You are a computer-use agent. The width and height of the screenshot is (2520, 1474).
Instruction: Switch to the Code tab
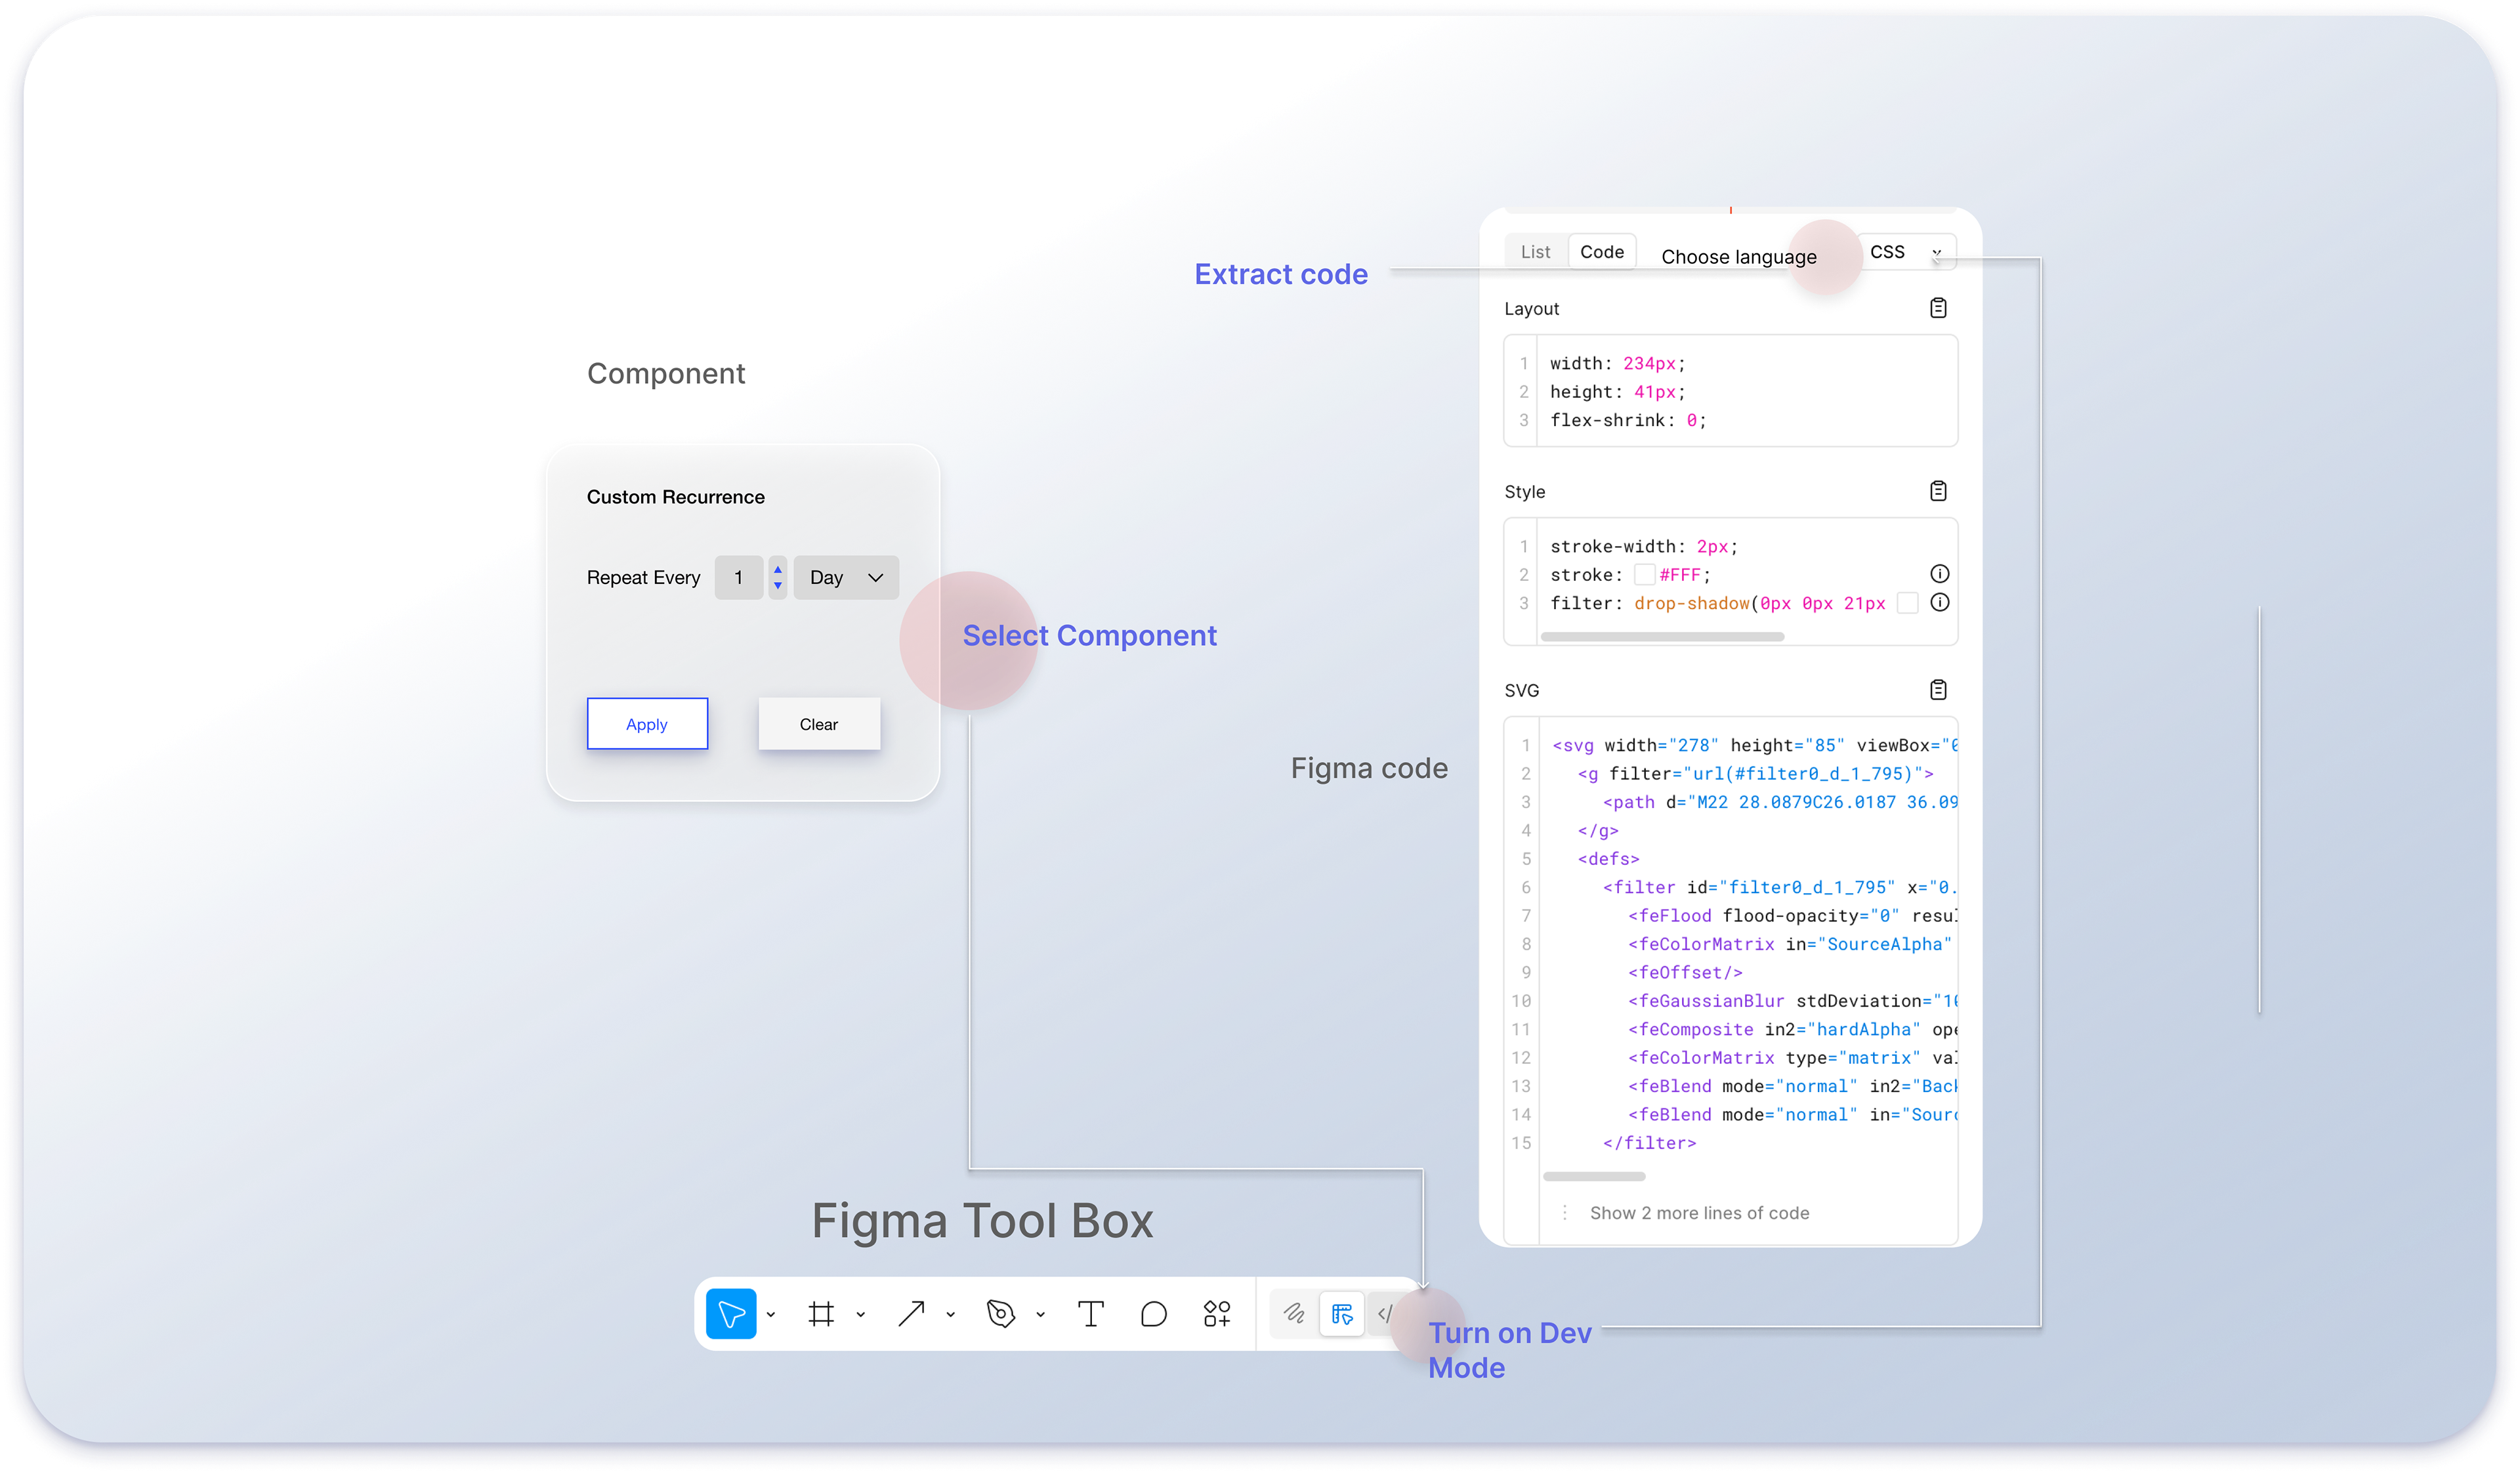1601,252
